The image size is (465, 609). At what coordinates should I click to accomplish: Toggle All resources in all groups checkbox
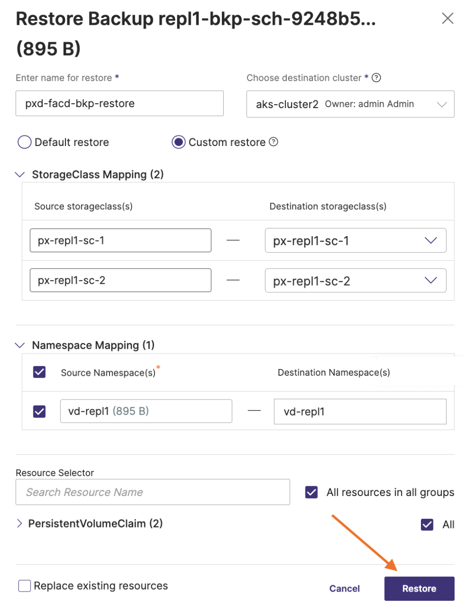pos(311,492)
